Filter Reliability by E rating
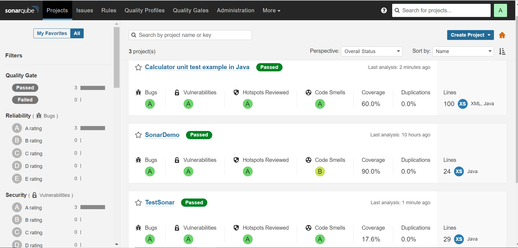 point(58,179)
